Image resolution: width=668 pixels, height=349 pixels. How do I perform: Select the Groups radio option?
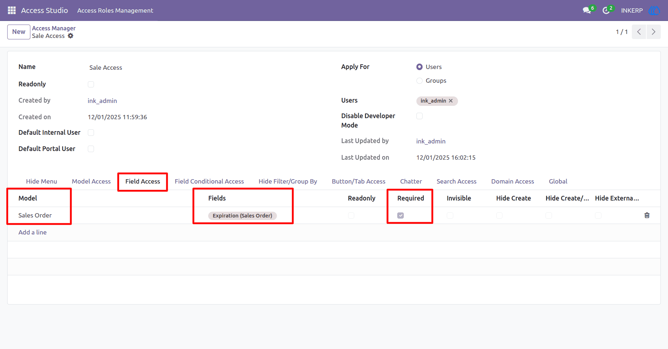click(x=419, y=81)
